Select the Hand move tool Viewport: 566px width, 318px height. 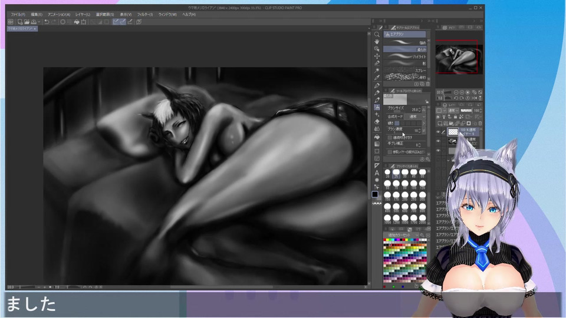point(377,42)
